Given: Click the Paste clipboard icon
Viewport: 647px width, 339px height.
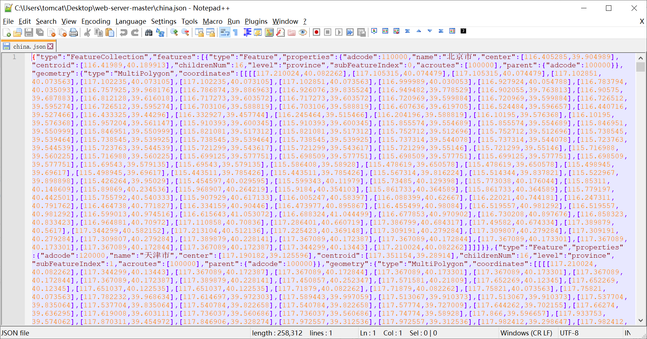Looking at the screenshot, I should (x=109, y=33).
